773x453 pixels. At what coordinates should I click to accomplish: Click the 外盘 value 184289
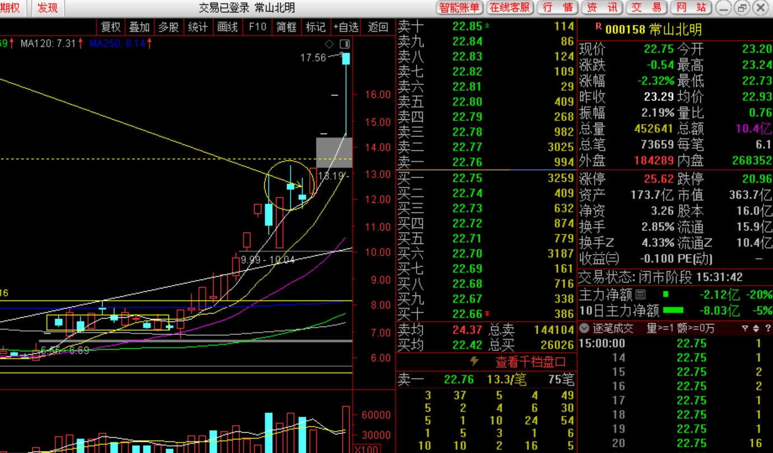click(654, 161)
